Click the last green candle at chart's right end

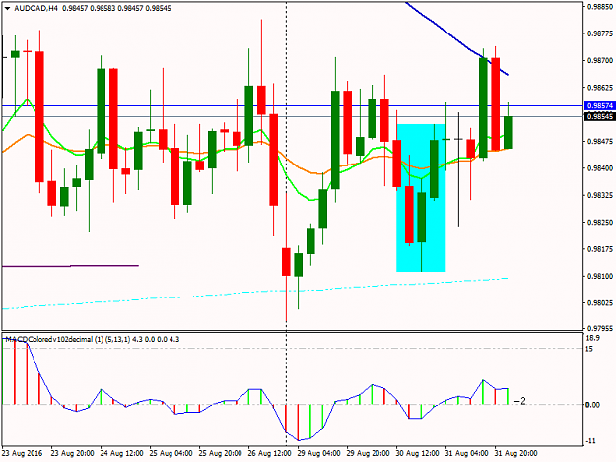tap(508, 132)
